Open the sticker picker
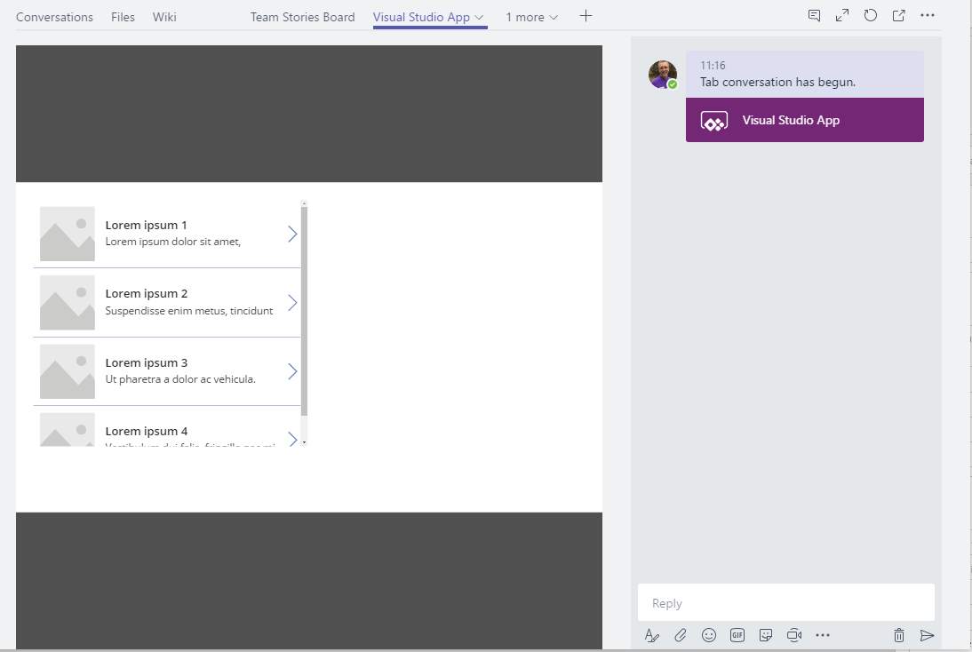 click(766, 635)
